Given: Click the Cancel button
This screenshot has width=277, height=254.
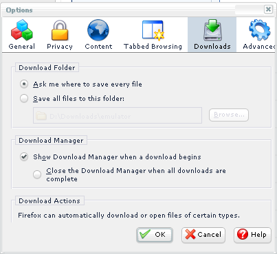Looking at the screenshot, I should tap(203, 235).
